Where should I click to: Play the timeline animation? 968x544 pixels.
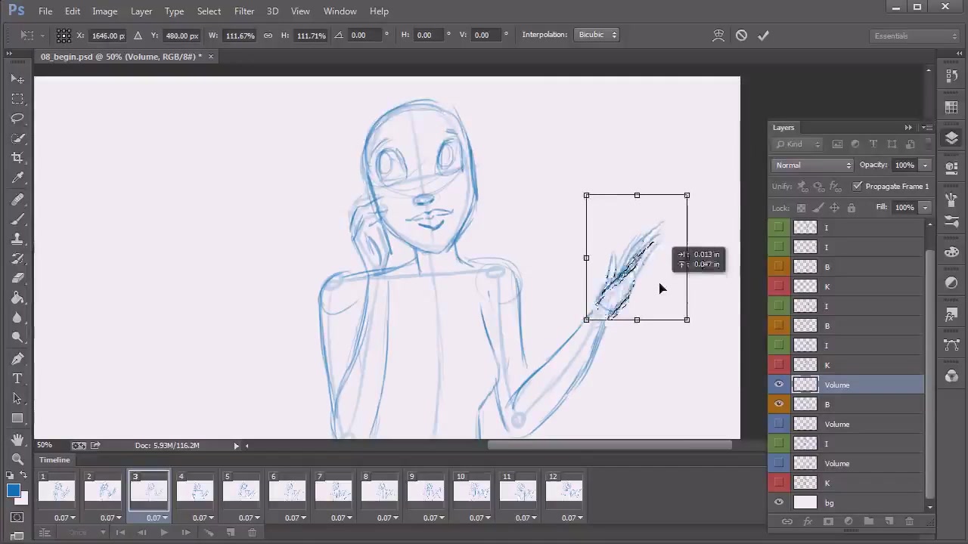tap(164, 533)
